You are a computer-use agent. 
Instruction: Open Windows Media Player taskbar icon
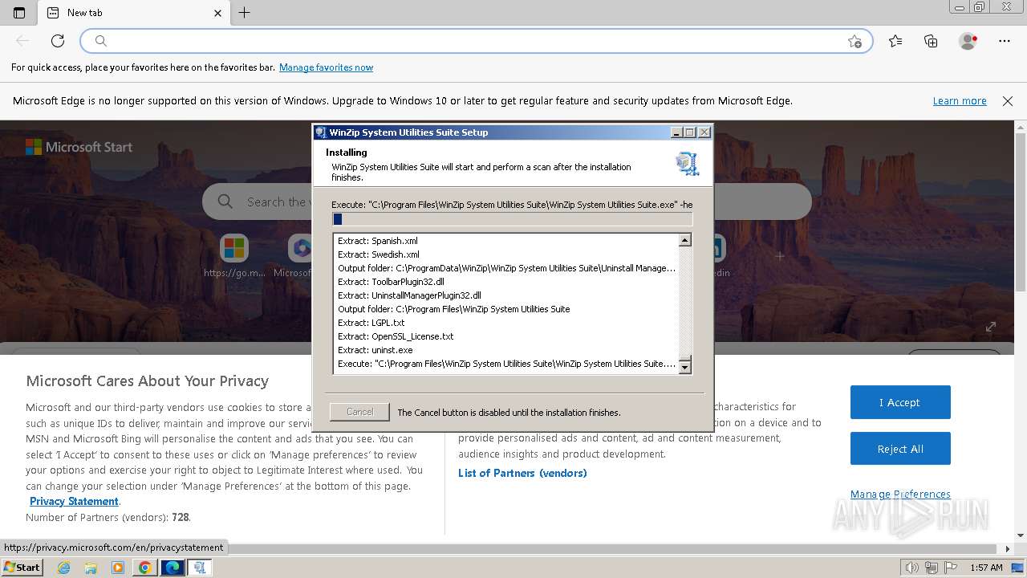[118, 568]
